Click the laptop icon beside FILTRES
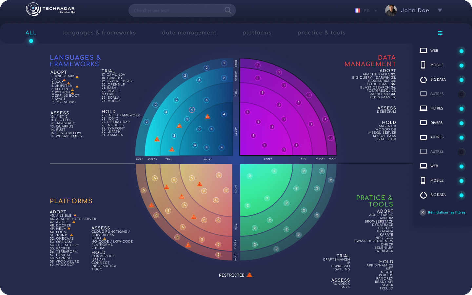Screen dimensions: 472x295 tap(423, 108)
